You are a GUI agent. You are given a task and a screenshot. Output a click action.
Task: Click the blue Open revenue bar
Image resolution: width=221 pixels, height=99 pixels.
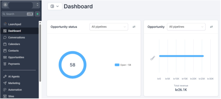pyautogui.click(x=181, y=56)
